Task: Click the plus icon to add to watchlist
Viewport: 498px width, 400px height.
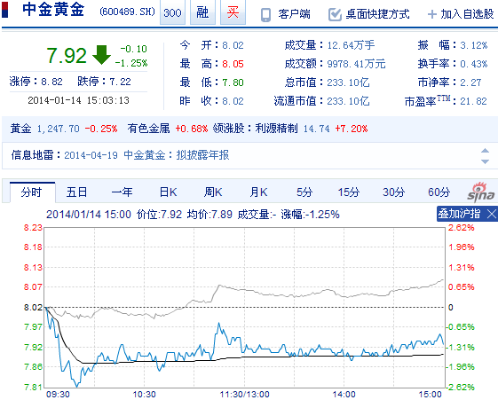Action: point(432,14)
